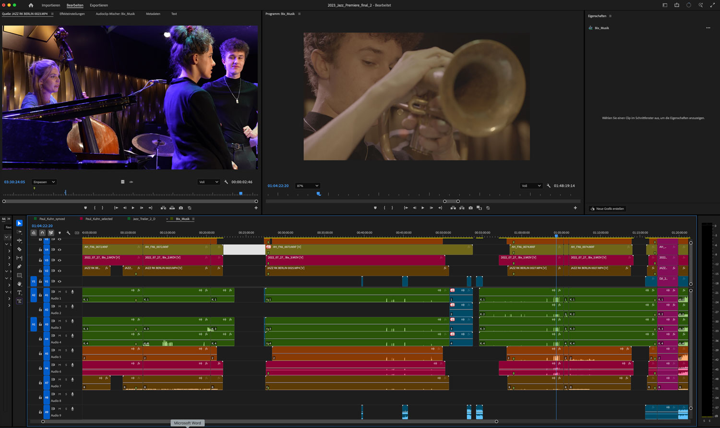Screen dimensions: 720x428
Task: Select the Track Select Forward tool
Action: [19, 232]
